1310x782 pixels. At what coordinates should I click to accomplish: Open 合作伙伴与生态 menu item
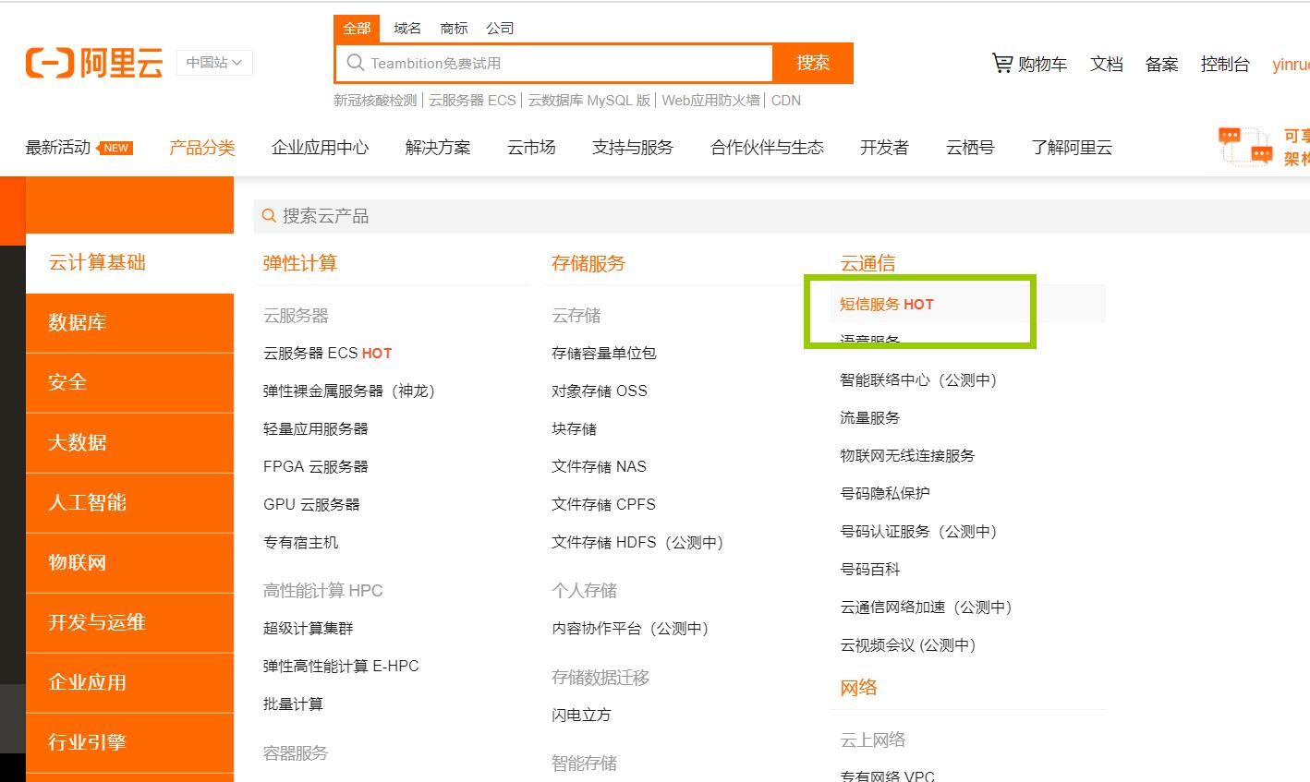(x=767, y=148)
